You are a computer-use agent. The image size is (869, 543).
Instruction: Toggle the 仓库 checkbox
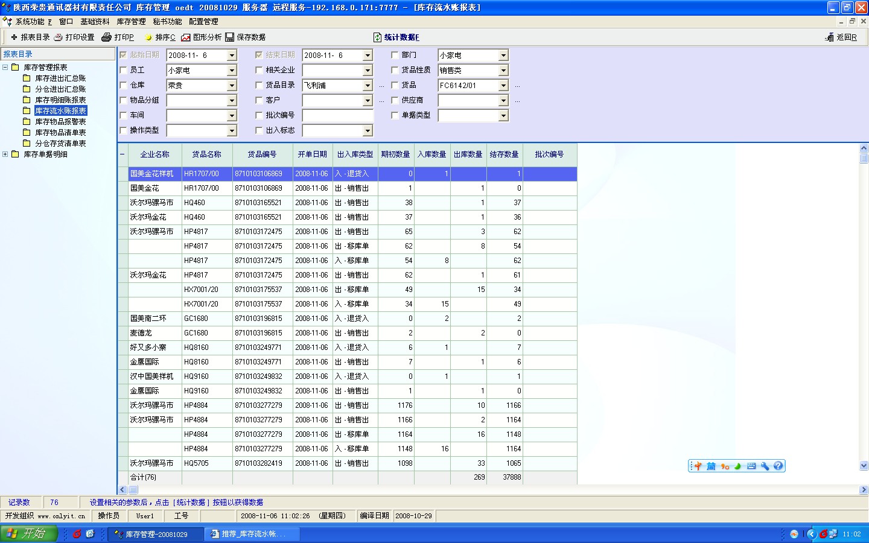point(124,85)
